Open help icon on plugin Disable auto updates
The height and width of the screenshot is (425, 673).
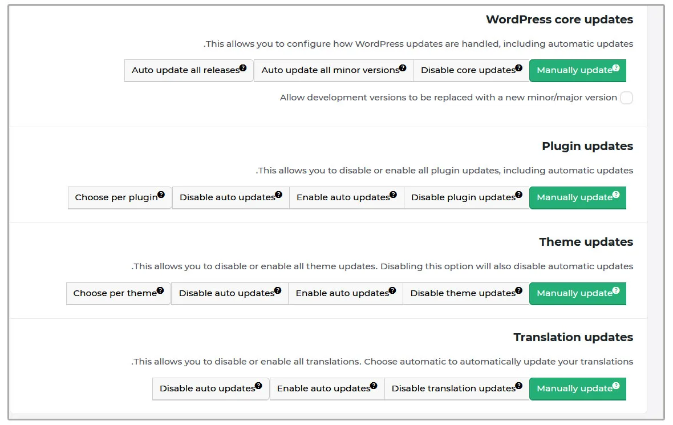coord(278,195)
